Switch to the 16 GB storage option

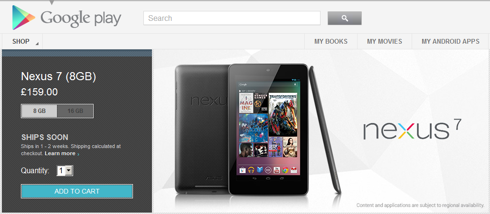coord(75,111)
